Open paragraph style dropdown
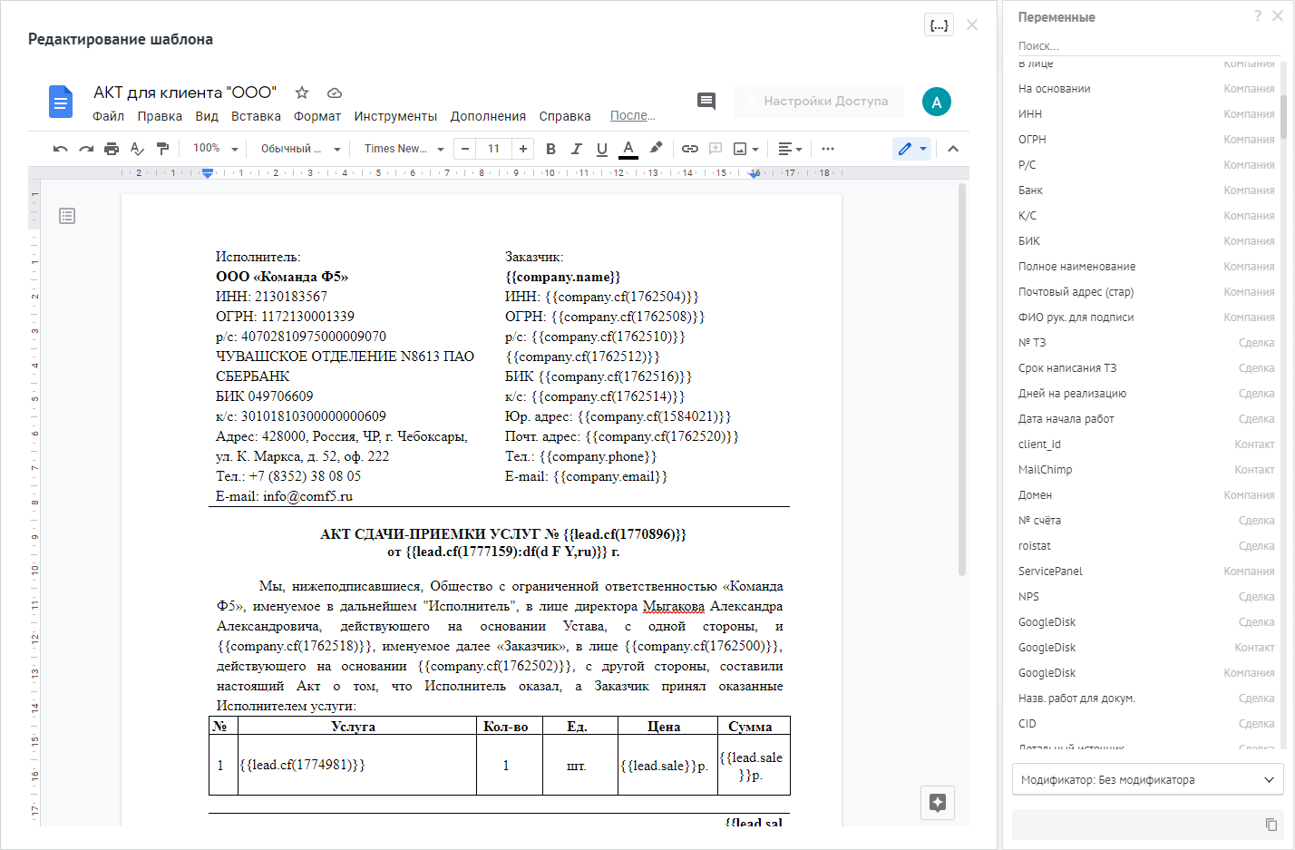Screen dimensions: 1295x850 (x=301, y=149)
